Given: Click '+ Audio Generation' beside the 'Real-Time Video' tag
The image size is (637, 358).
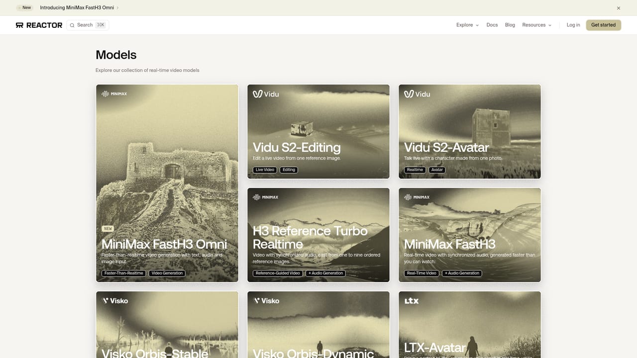Looking at the screenshot, I should point(462,273).
